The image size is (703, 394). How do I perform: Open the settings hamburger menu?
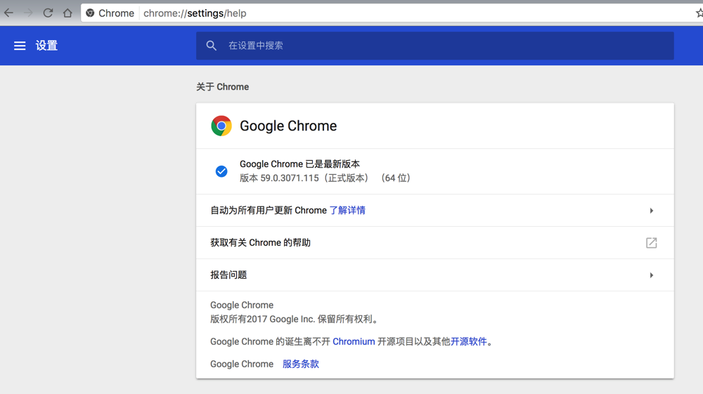[19, 46]
